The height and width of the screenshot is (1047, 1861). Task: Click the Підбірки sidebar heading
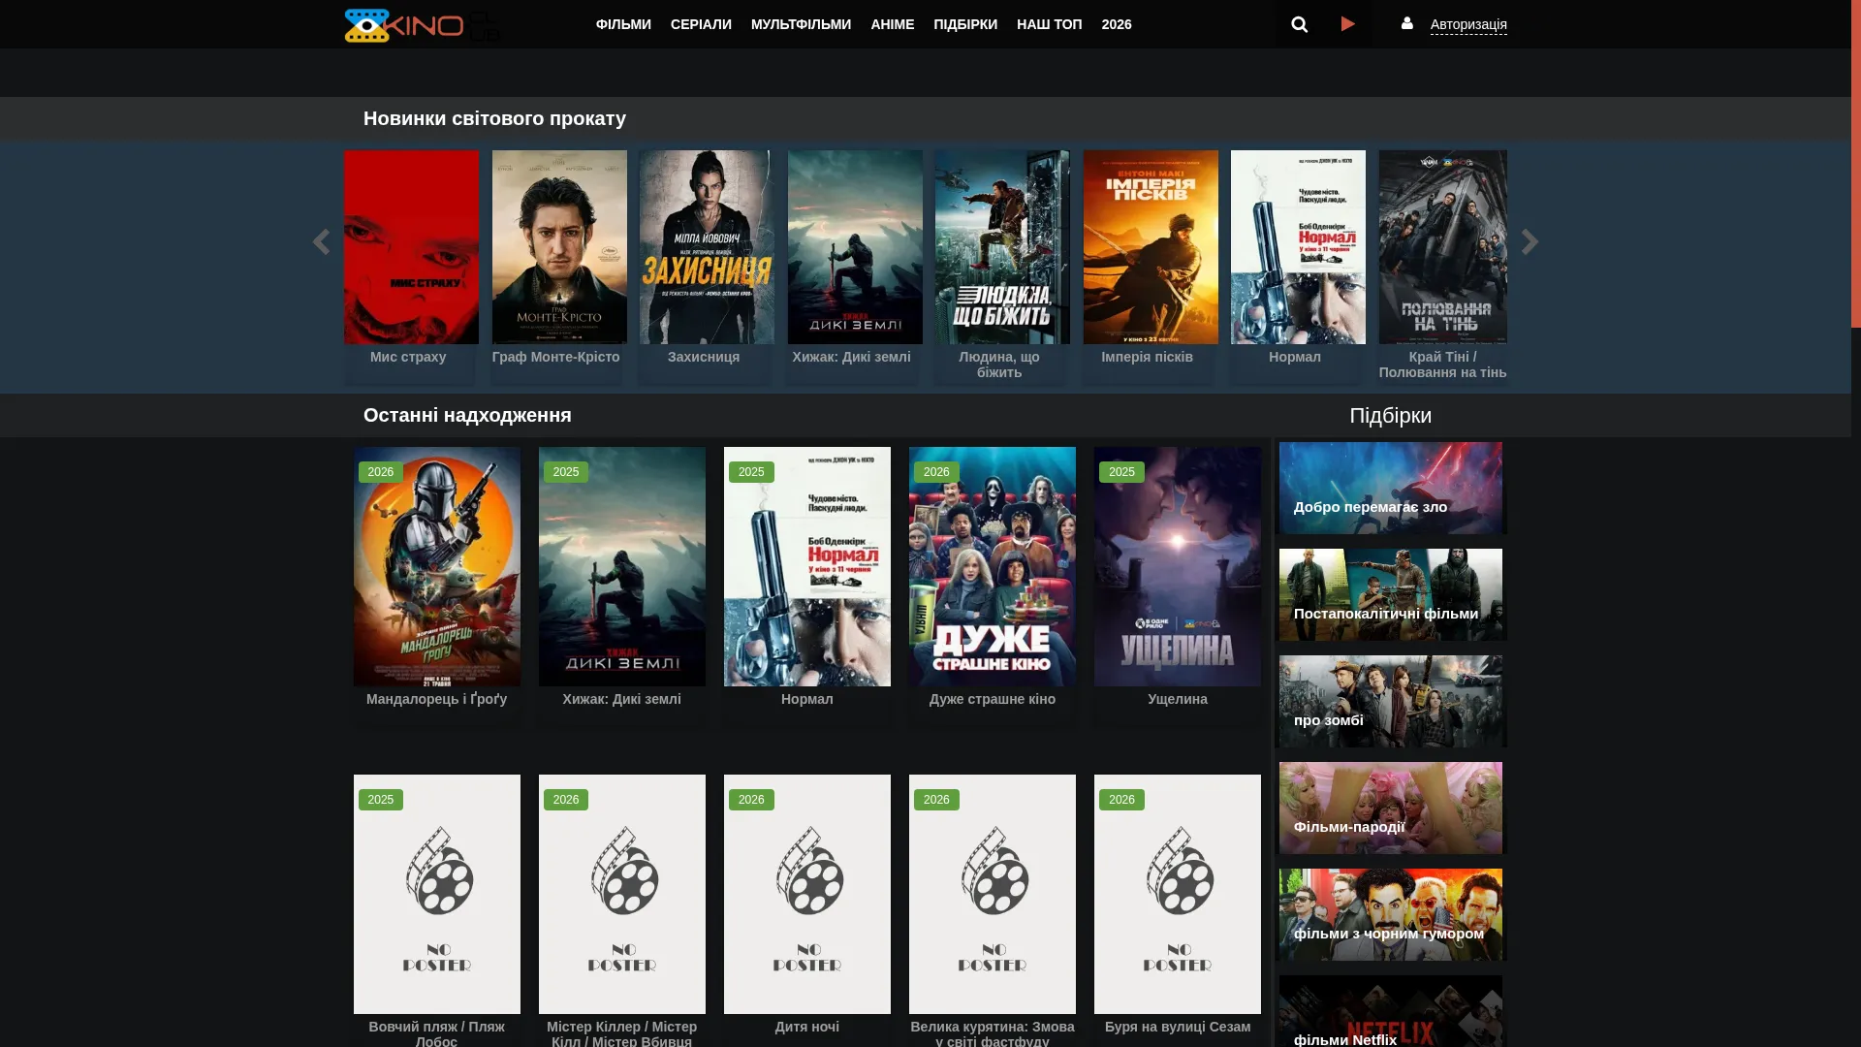pyautogui.click(x=1390, y=415)
